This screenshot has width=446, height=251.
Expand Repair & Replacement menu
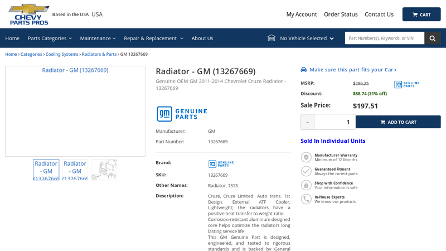153,38
